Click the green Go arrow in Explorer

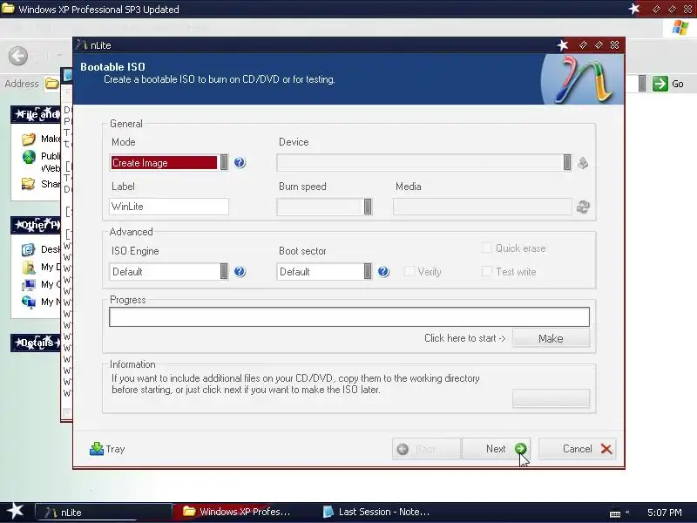[660, 84]
